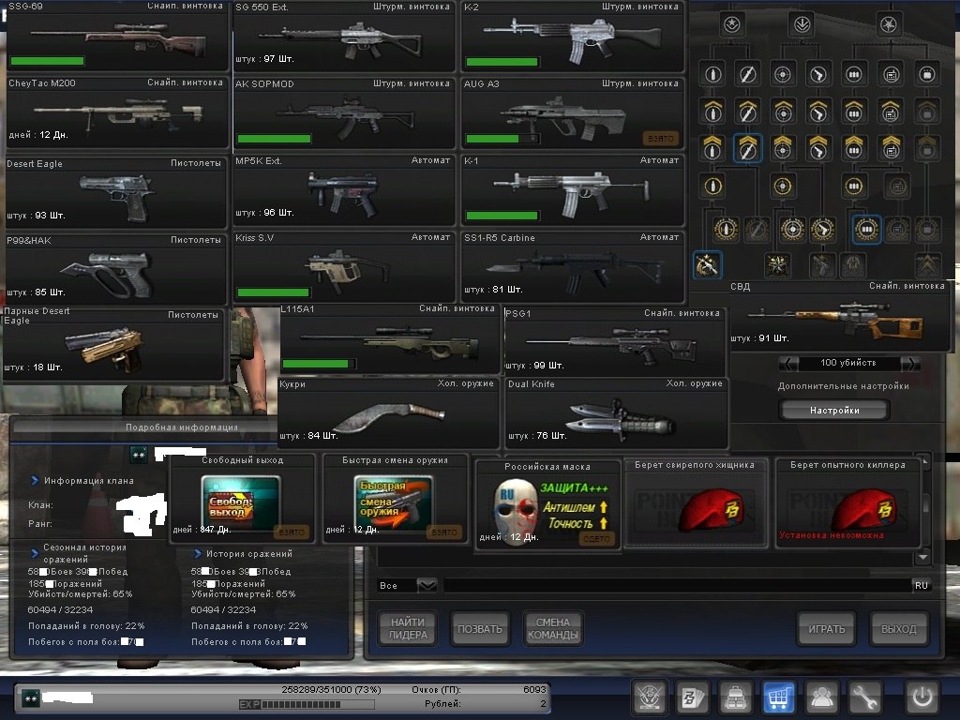The image size is (960, 720).
Task: Expand Сезонная история сражений arrow
Action: (x=35, y=553)
